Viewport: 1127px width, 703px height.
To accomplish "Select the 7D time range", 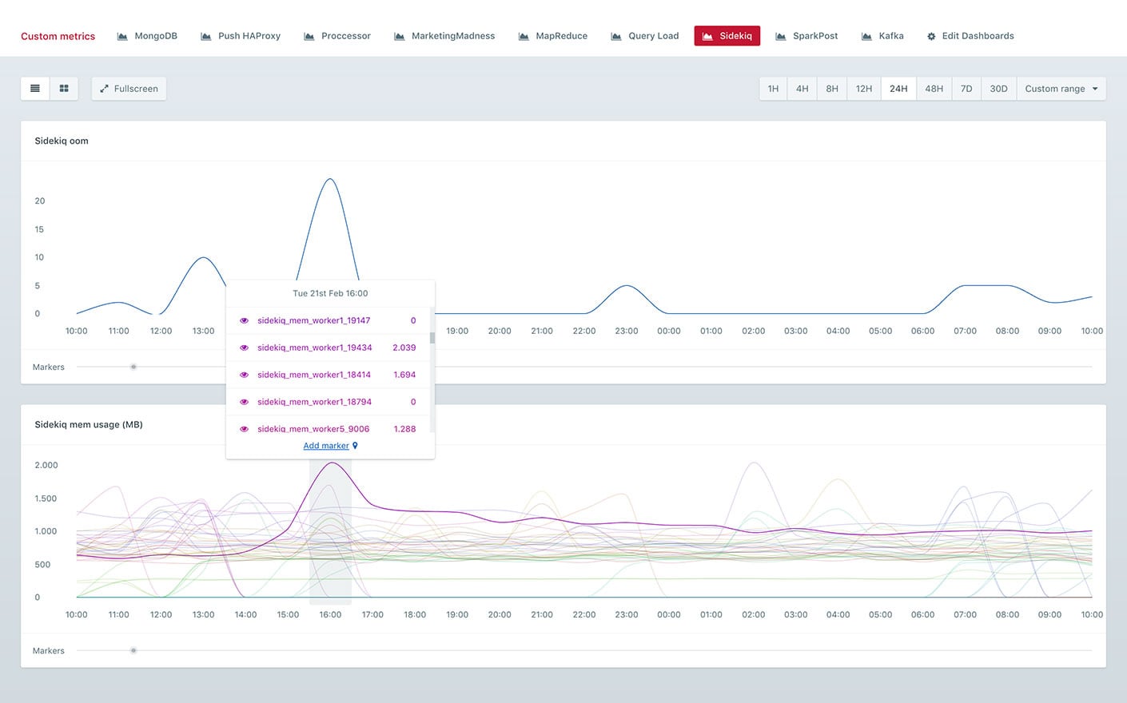I will click(x=966, y=89).
